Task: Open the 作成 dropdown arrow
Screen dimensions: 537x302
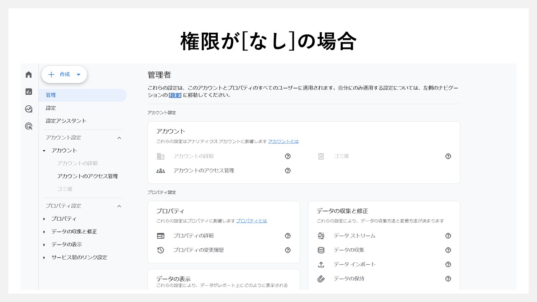Action: (78, 74)
